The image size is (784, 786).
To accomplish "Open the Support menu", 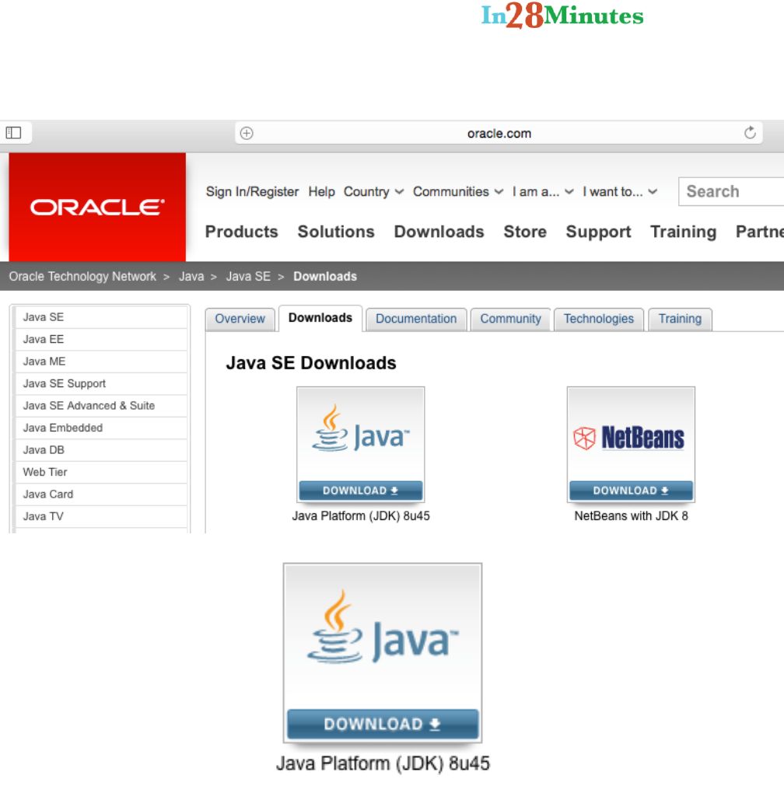I will pos(598,232).
